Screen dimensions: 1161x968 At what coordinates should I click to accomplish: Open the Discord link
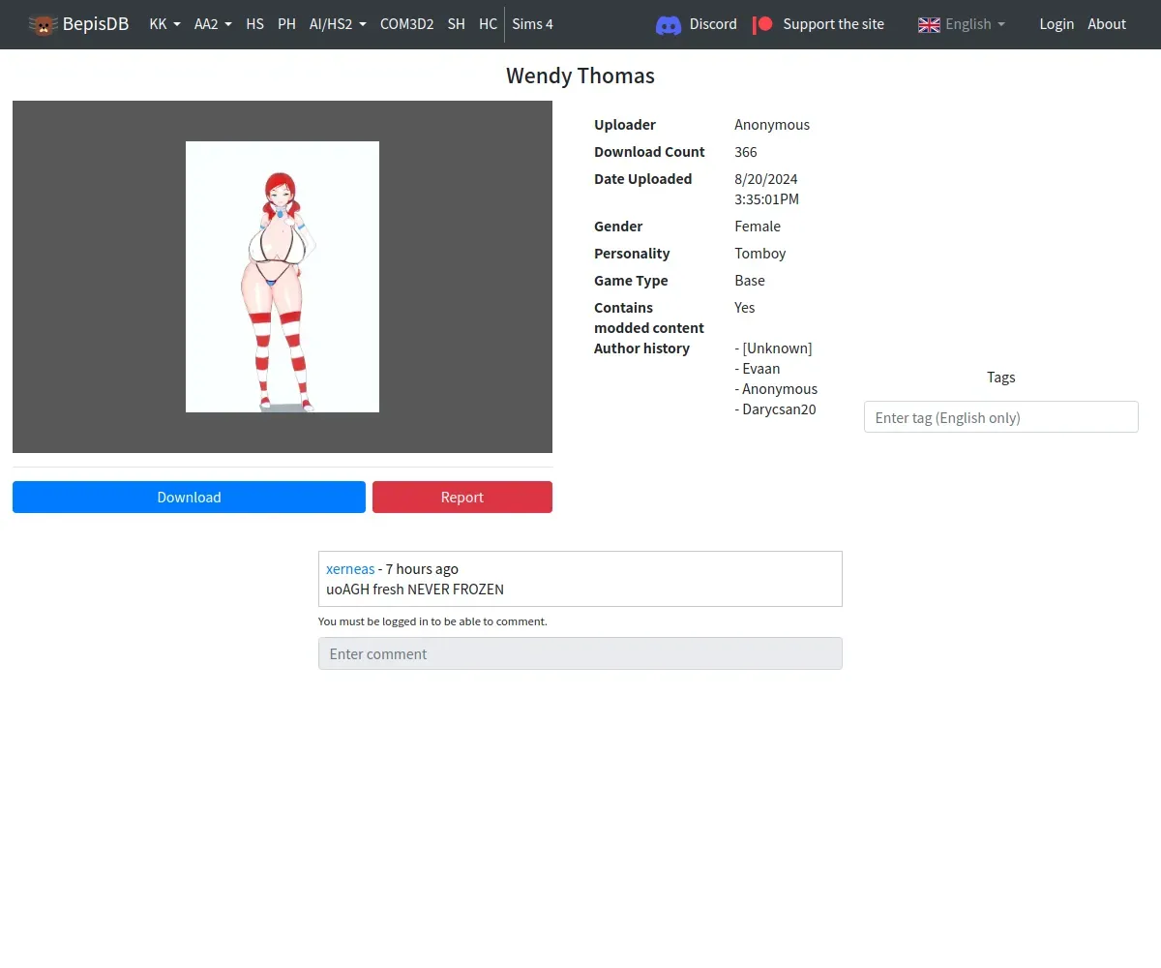click(713, 24)
